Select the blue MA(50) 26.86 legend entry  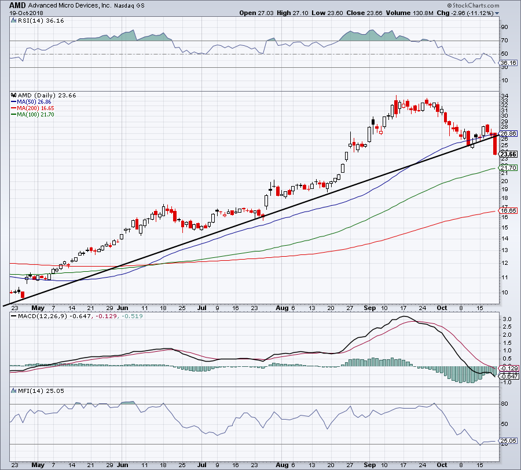31,102
